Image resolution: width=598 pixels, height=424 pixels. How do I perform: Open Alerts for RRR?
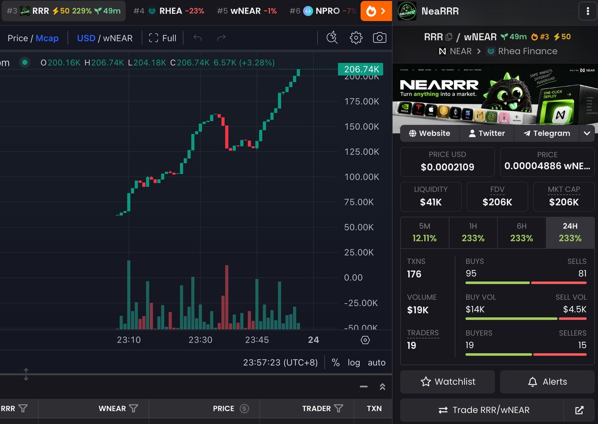coord(547,382)
